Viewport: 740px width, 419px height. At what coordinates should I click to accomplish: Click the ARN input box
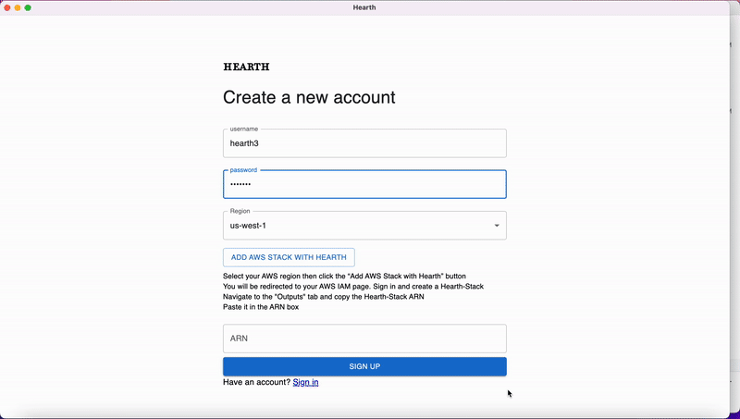coord(364,339)
